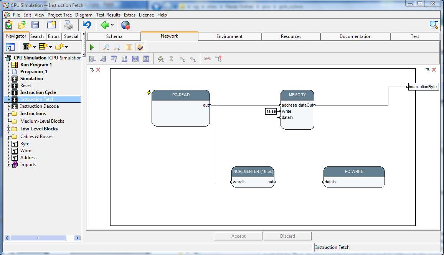Image resolution: width=444 pixels, height=255 pixels.
Task: Select Instruction Decode in the navigator tree
Action: tap(39, 106)
